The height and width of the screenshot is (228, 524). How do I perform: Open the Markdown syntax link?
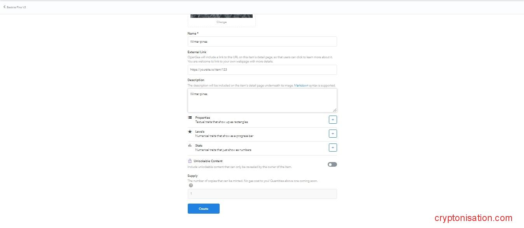301,85
